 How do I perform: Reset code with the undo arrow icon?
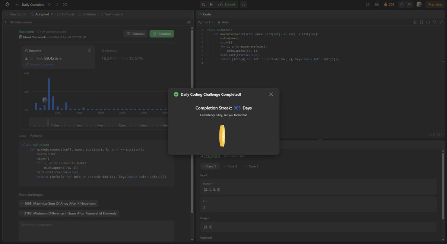[x=434, y=22]
